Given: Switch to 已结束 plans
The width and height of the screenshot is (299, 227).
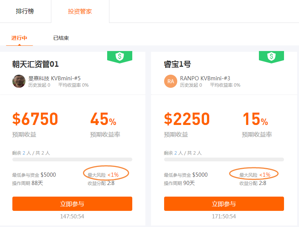Looking at the screenshot, I should 61,38.
